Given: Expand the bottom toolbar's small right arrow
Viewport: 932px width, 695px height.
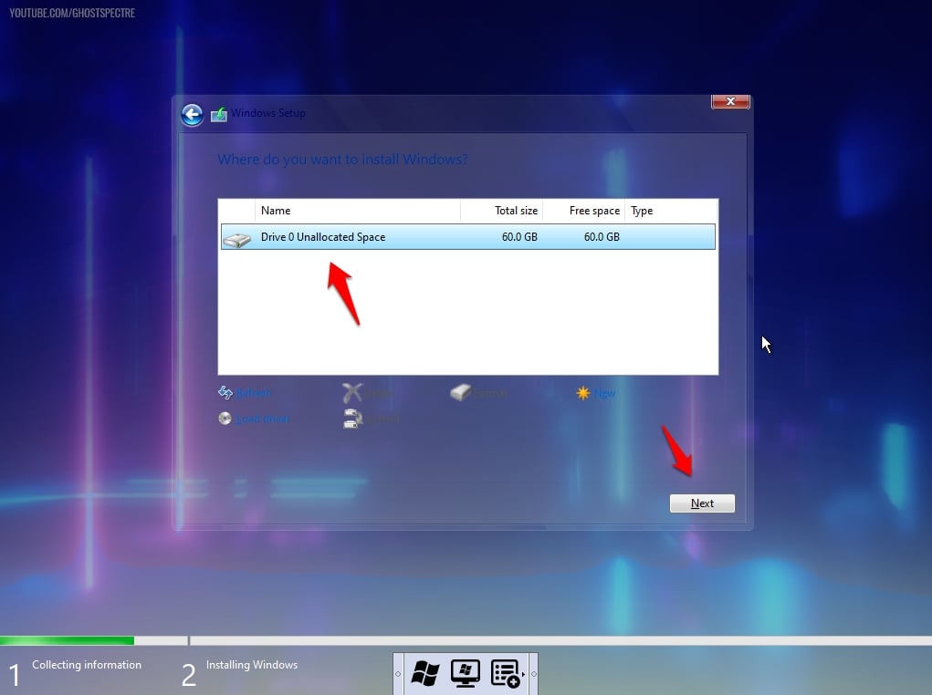Looking at the screenshot, I should pos(523,674).
